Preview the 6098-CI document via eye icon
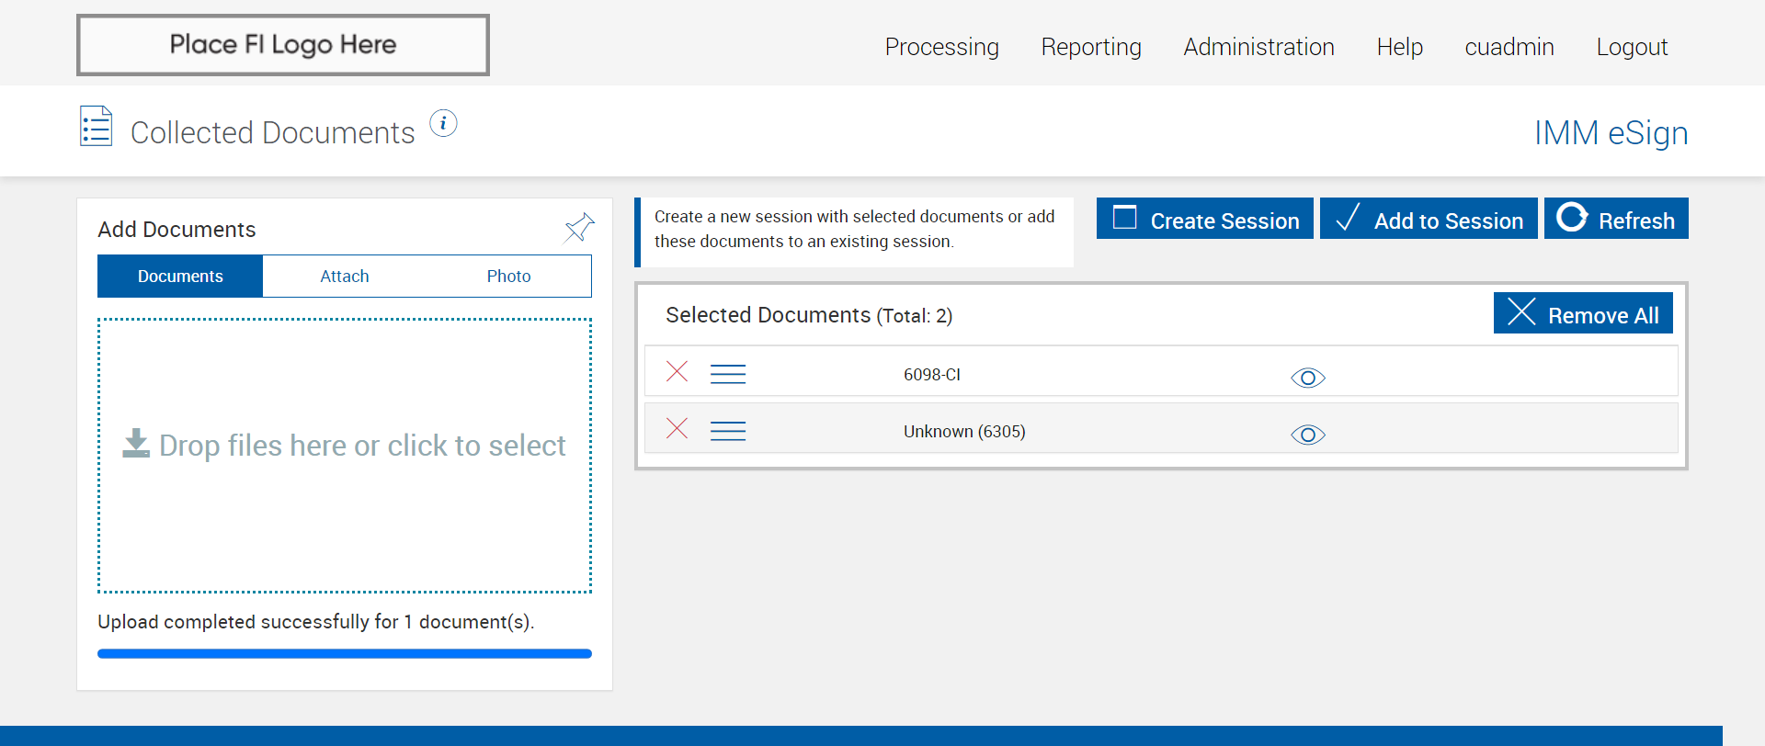The height and width of the screenshot is (746, 1765). tap(1307, 378)
